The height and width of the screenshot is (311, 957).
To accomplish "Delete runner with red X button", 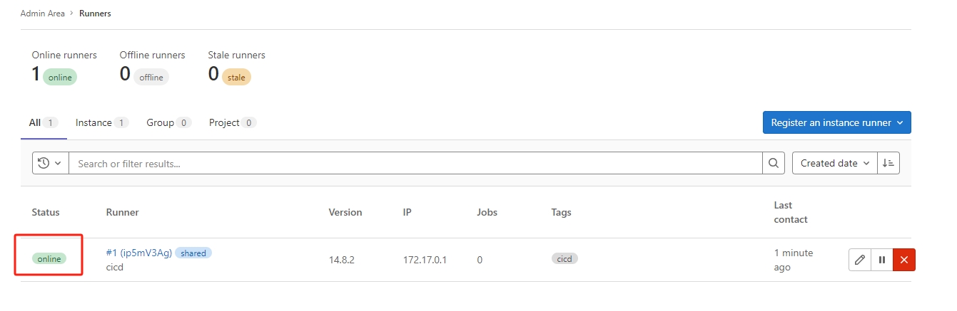I will [904, 260].
